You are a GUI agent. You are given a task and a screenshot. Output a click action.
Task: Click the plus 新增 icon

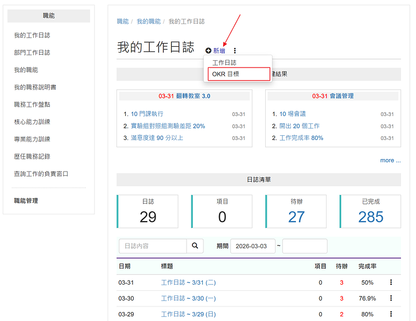pyautogui.click(x=209, y=51)
